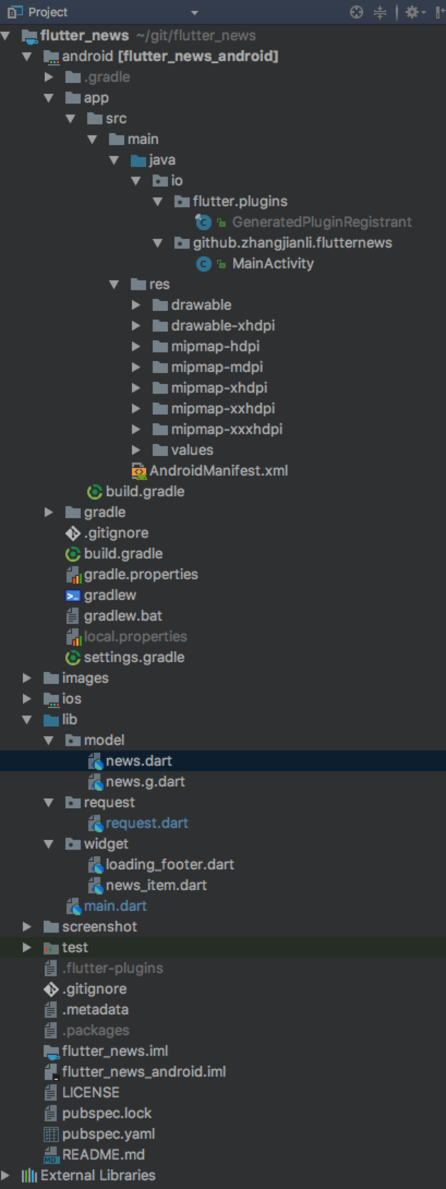Click the news.g.dart file icon
The height and width of the screenshot is (1189, 446).
95,782
